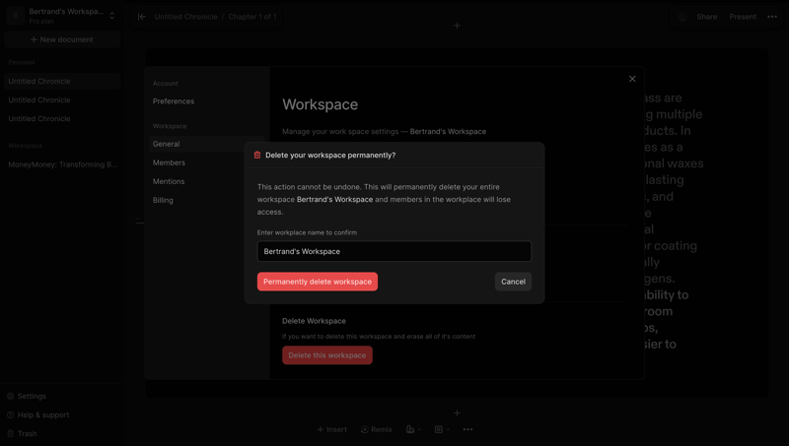The height and width of the screenshot is (446, 789).
Task: Focus the workplace name confirmation field
Action: point(394,251)
